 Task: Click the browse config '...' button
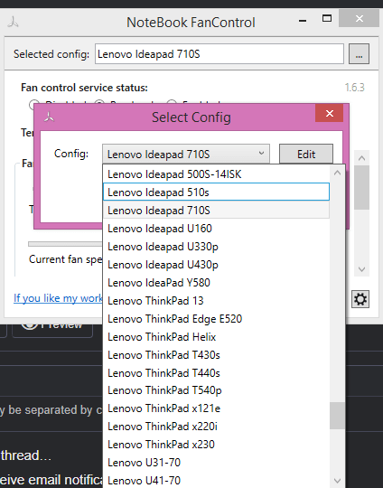tap(359, 54)
